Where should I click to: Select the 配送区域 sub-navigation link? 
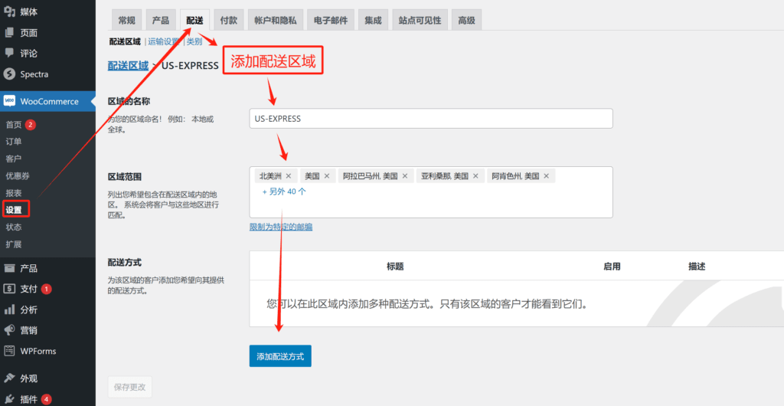[125, 41]
